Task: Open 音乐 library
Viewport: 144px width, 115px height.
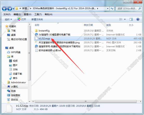Action: [13, 78]
